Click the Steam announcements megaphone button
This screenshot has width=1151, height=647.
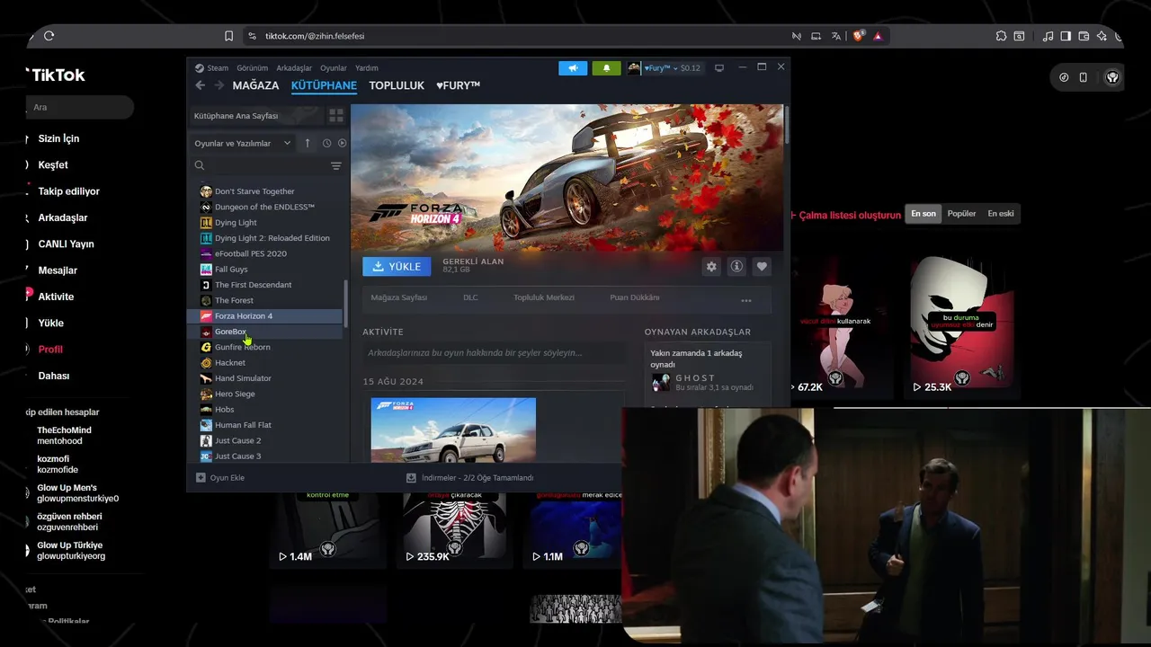[573, 67]
